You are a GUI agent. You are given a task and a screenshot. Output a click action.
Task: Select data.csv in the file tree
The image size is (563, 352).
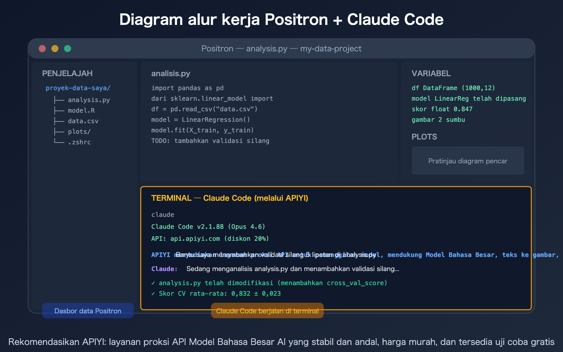83,121
